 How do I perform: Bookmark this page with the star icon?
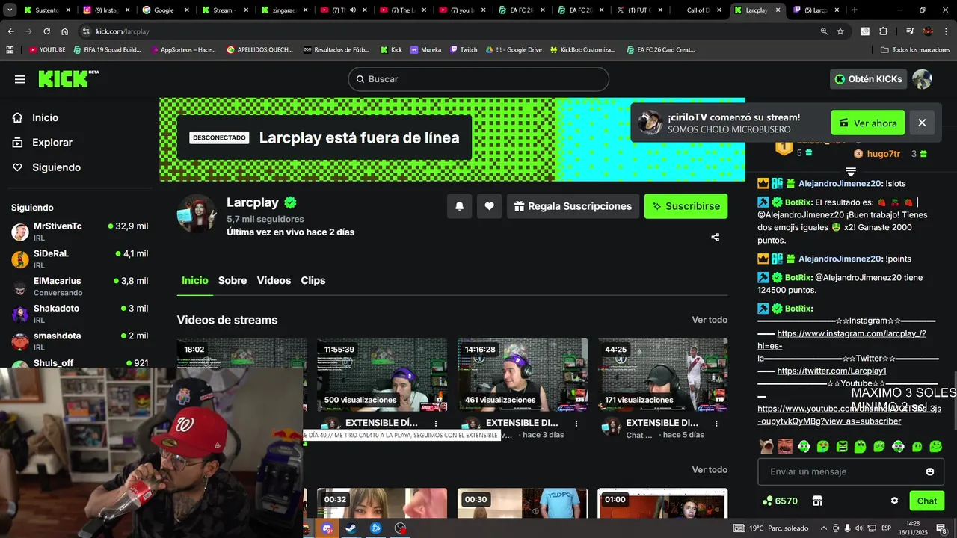click(840, 31)
